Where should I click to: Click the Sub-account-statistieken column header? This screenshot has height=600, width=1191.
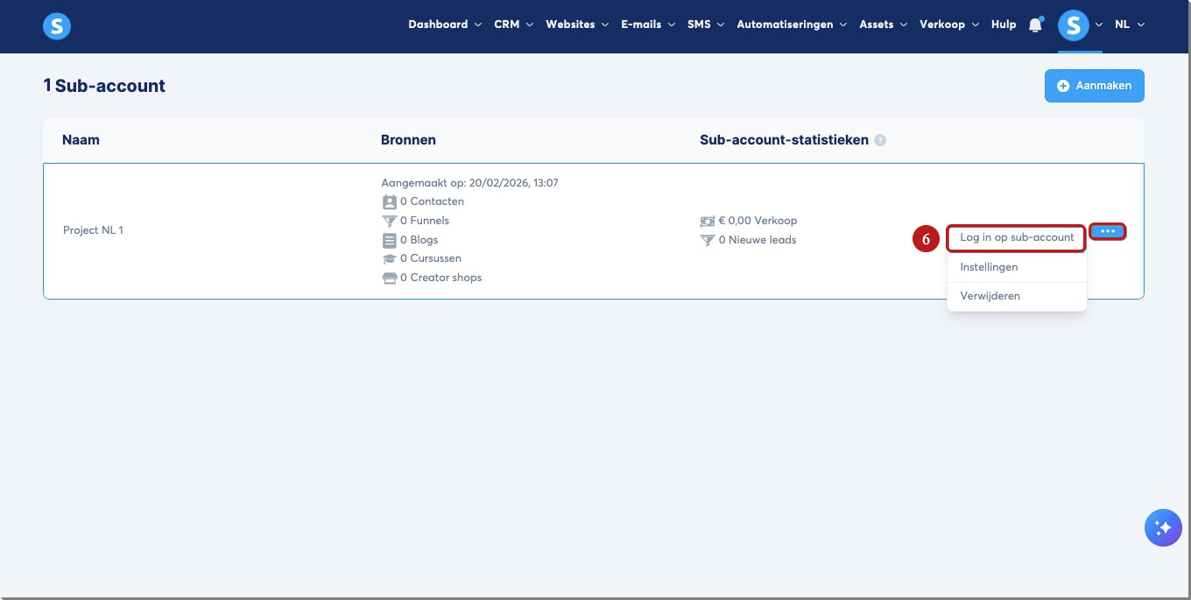point(784,140)
